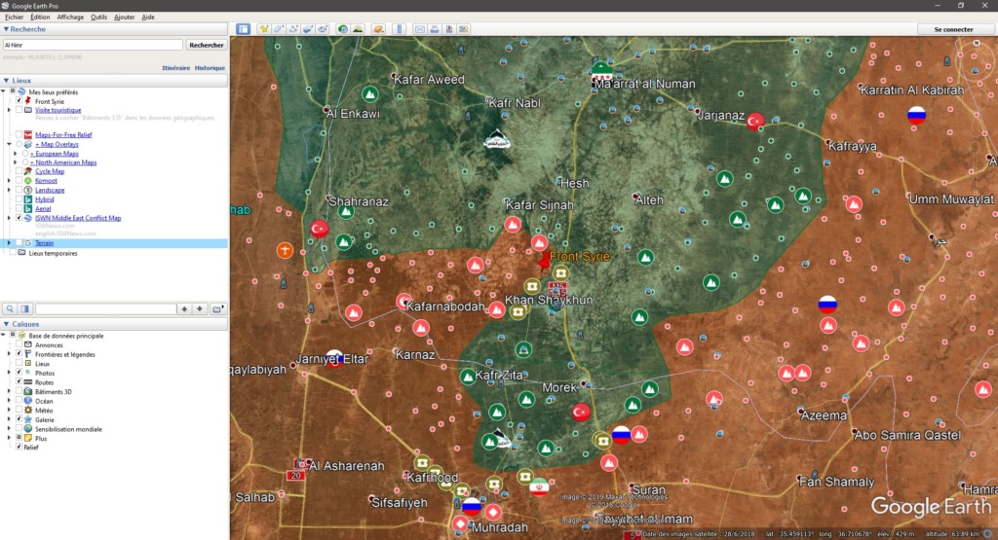Add an image overlay from the toolbar
This screenshot has height=540, width=998.
coord(308,29)
